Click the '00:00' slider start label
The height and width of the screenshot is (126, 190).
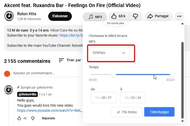93,80
